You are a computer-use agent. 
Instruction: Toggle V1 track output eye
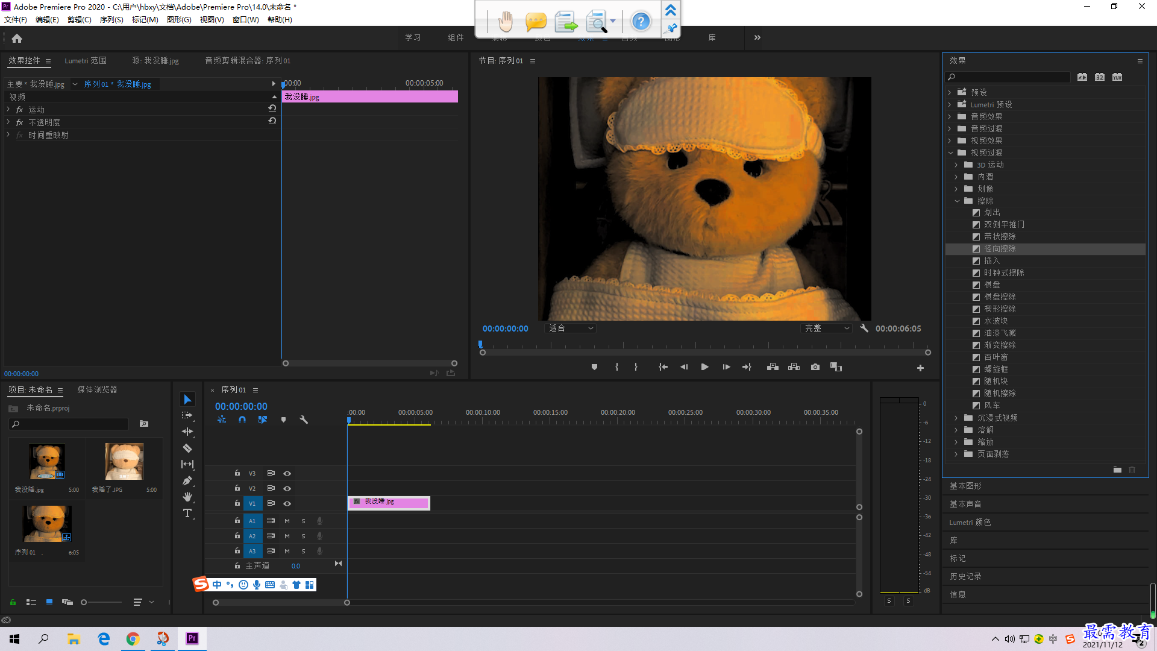coord(287,503)
